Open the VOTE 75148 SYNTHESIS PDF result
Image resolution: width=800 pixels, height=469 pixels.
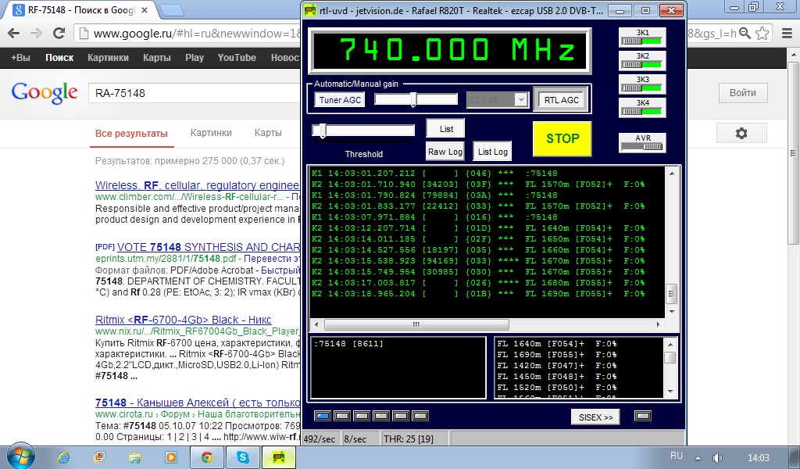pos(208,247)
